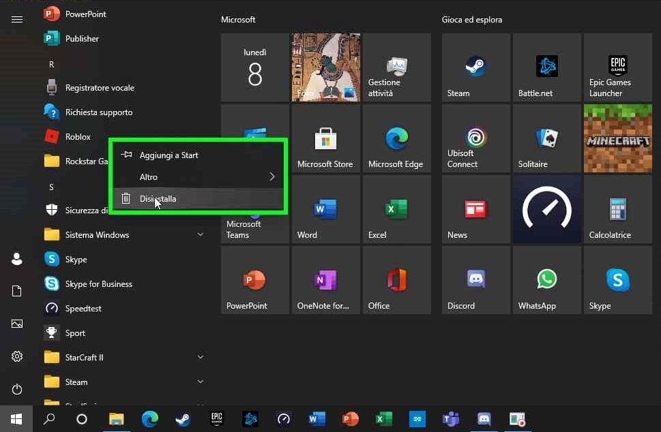Open the Foto picture tile
Screen dimensions: 661x432
pos(326,67)
